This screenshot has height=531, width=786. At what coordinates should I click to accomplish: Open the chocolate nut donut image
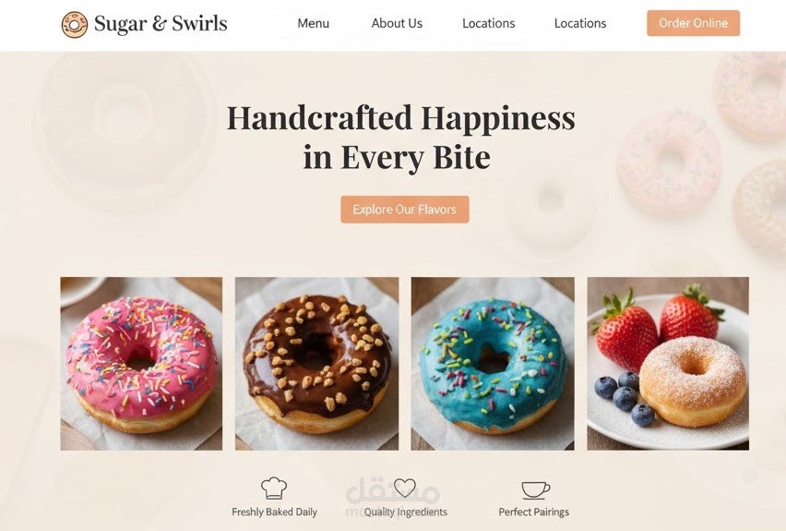(x=316, y=363)
